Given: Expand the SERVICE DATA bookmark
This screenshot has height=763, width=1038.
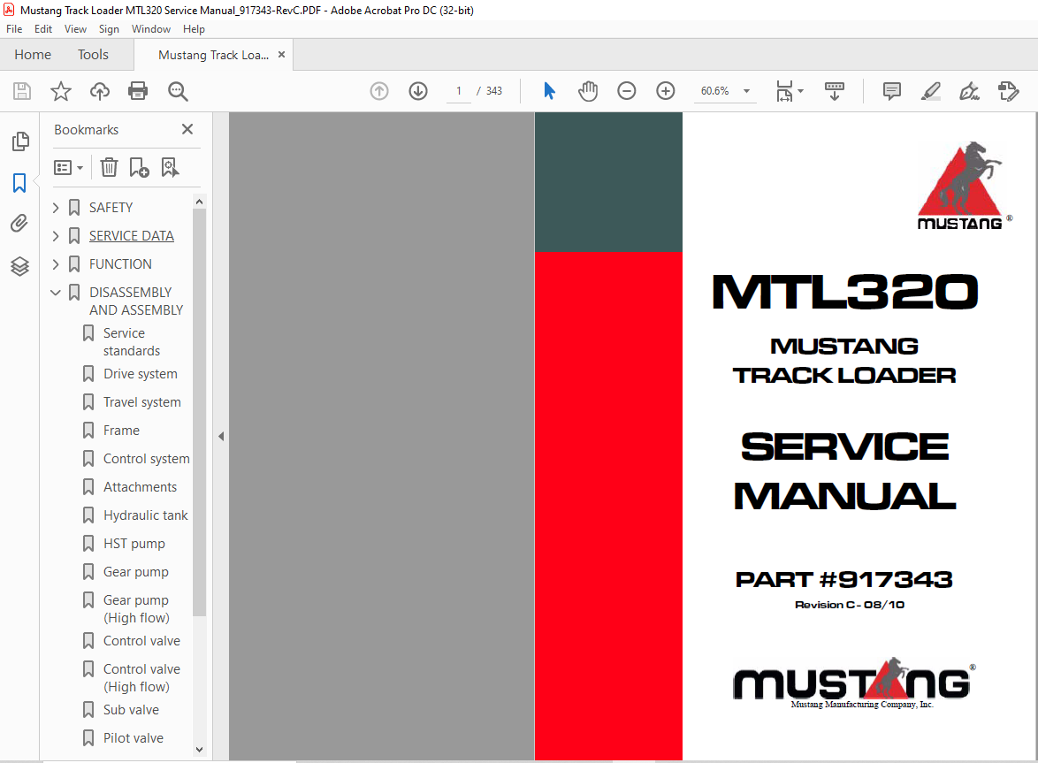Looking at the screenshot, I should [x=56, y=235].
